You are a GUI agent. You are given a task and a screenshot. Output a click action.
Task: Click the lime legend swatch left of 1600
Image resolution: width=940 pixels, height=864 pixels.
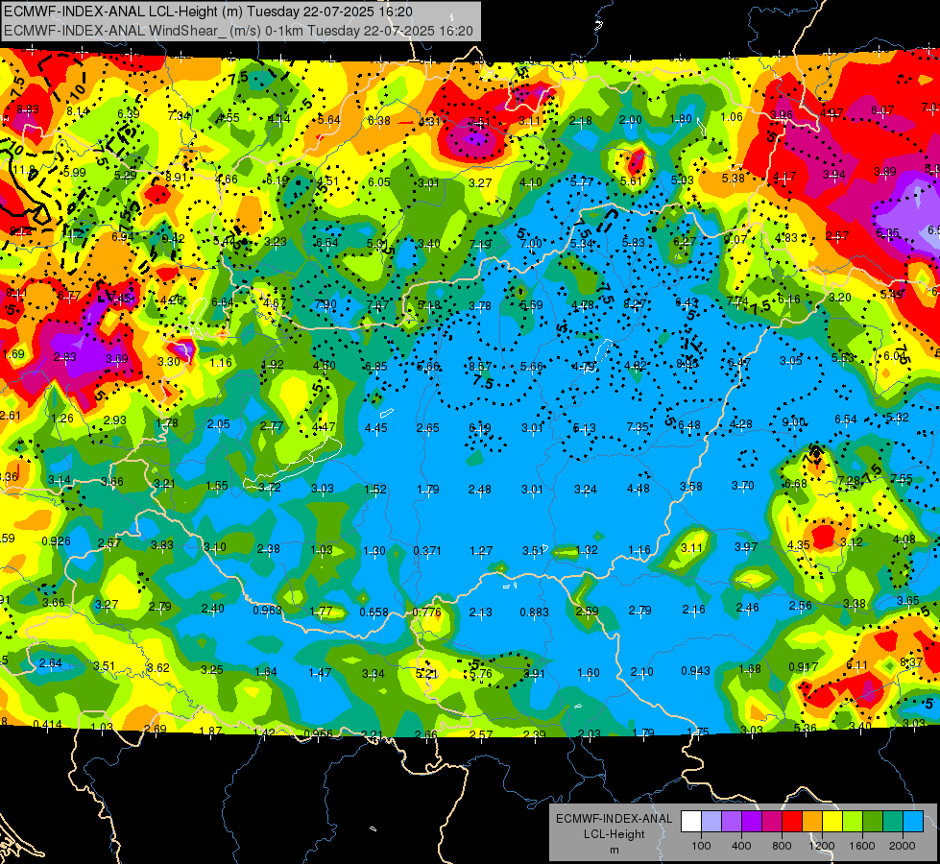click(853, 822)
